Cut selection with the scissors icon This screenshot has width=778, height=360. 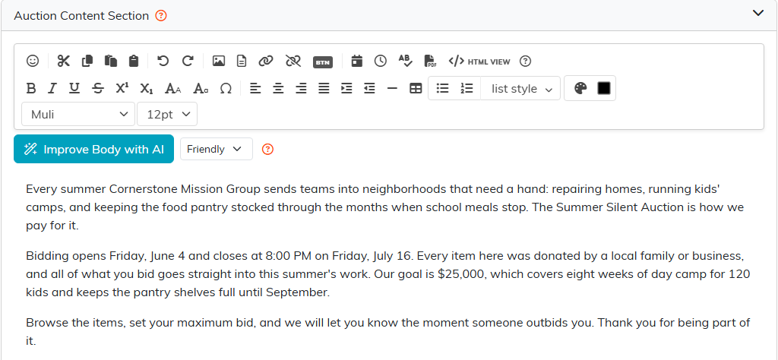[64, 61]
